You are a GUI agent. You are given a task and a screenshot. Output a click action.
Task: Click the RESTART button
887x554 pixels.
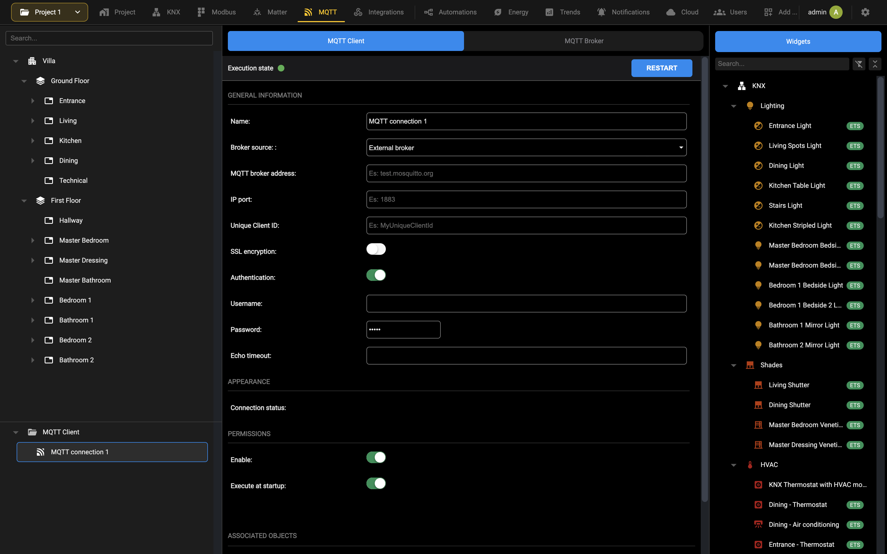point(662,68)
